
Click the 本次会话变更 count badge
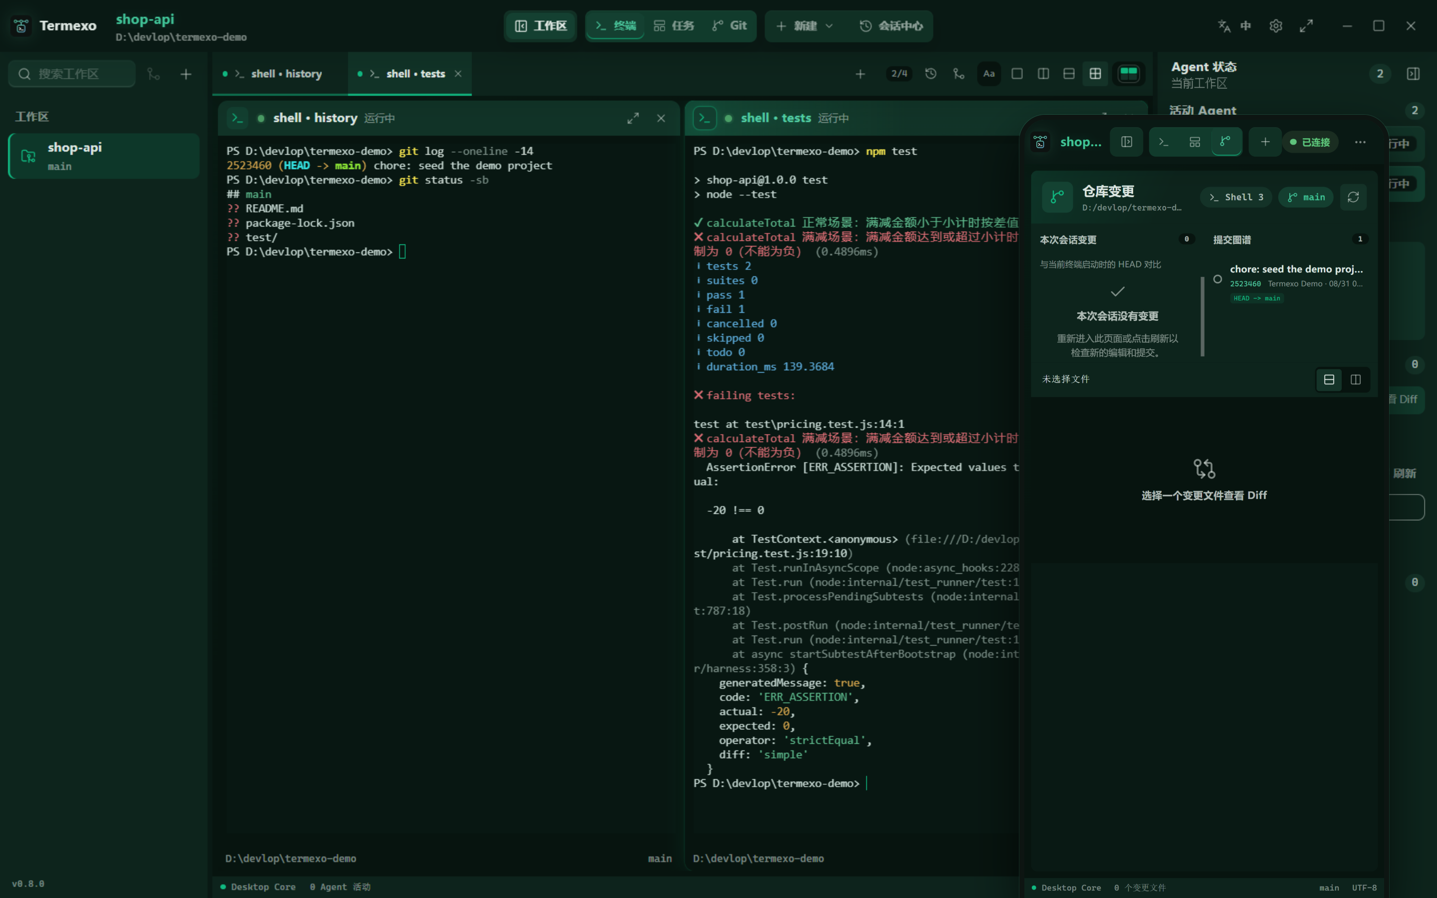point(1187,239)
